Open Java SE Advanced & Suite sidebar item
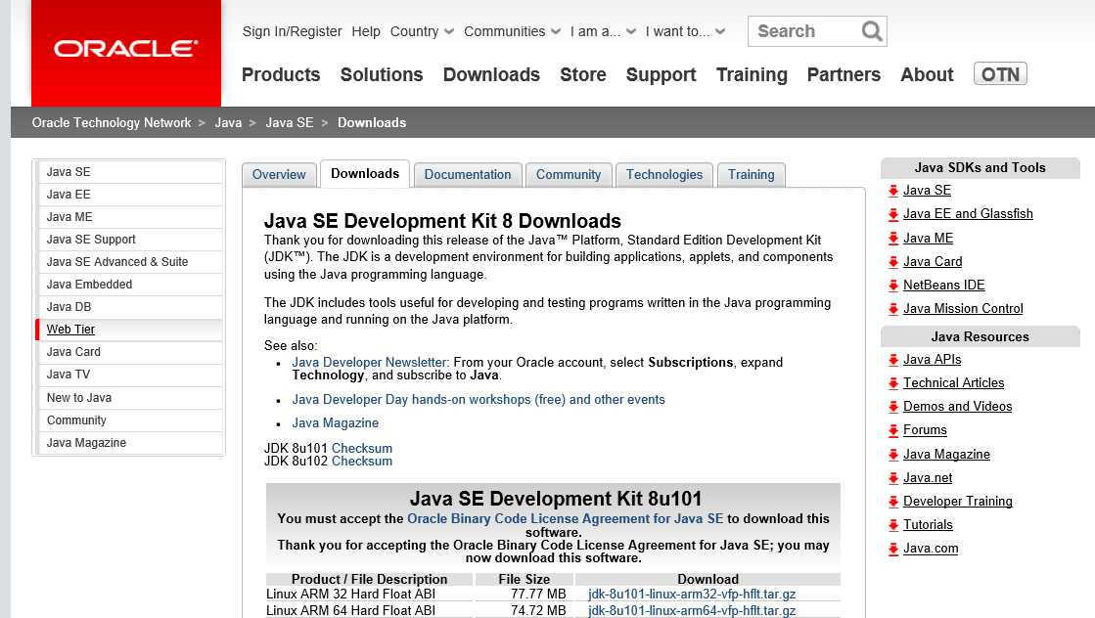The width and height of the screenshot is (1095, 618). pos(130,261)
